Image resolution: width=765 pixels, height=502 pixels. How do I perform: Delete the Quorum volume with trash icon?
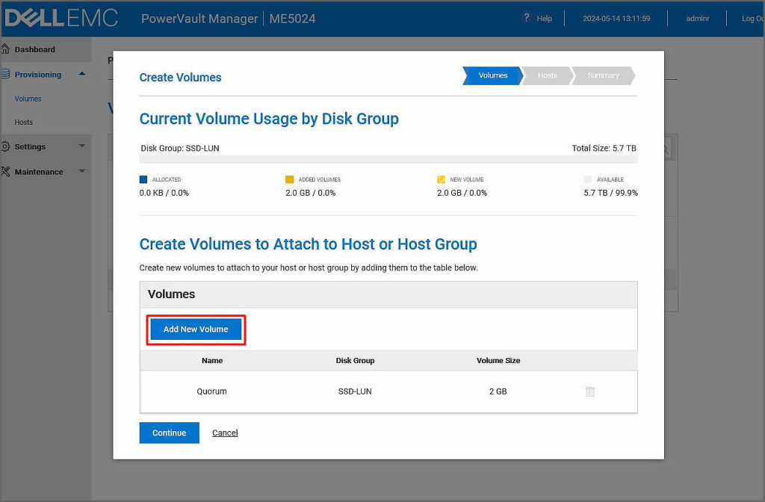[589, 391]
